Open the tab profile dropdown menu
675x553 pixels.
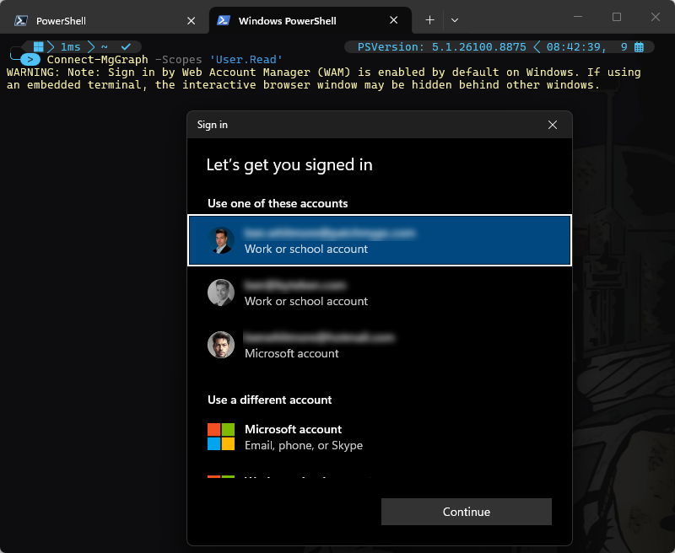455,20
